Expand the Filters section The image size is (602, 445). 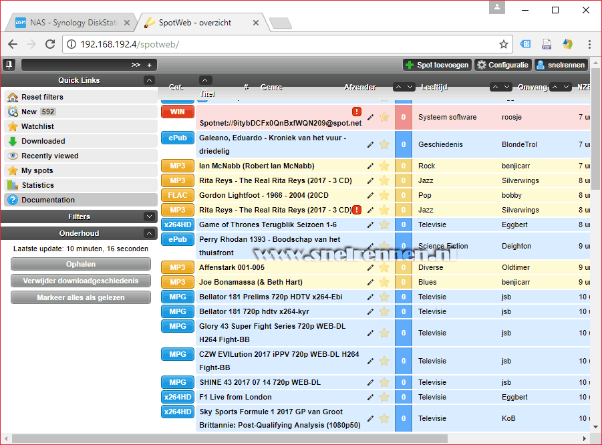pos(149,216)
